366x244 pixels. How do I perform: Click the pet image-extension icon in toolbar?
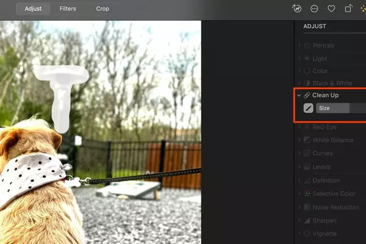click(296, 9)
